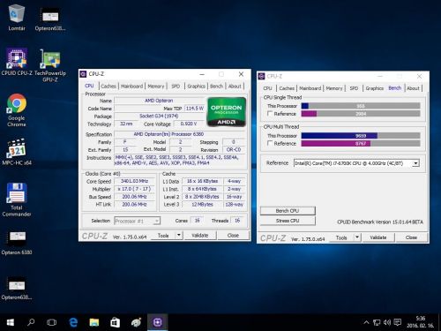Open the Graphics tab in the Bench window

coord(375,88)
